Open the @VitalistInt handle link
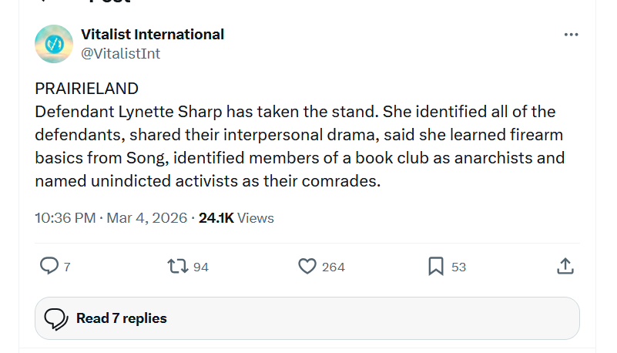This screenshot has height=353, width=617. pyautogui.click(x=120, y=53)
